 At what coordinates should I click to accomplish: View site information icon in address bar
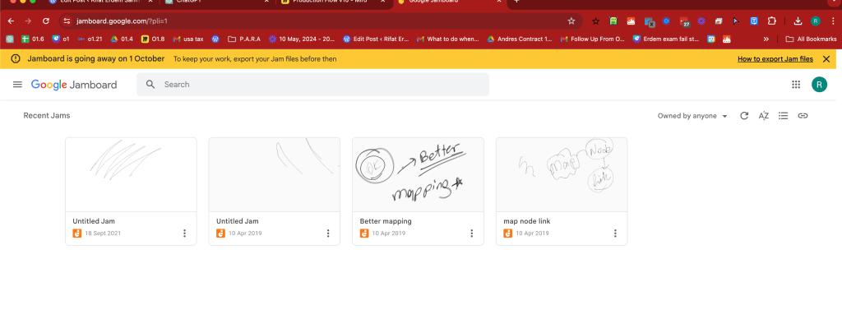click(x=67, y=21)
